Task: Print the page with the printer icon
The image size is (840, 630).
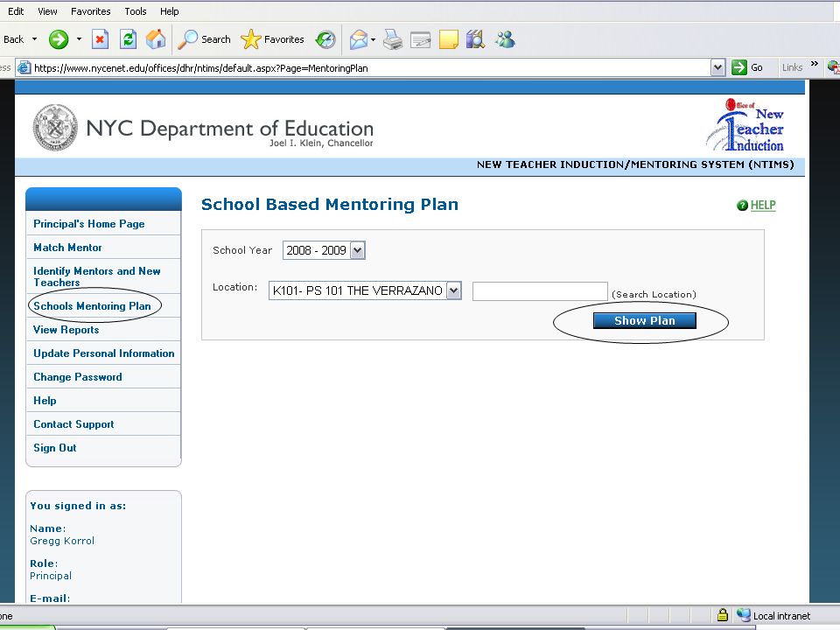Action: (x=393, y=39)
